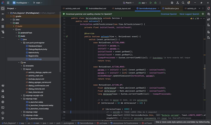Open the Build Variants tool window

(x=3, y=32)
